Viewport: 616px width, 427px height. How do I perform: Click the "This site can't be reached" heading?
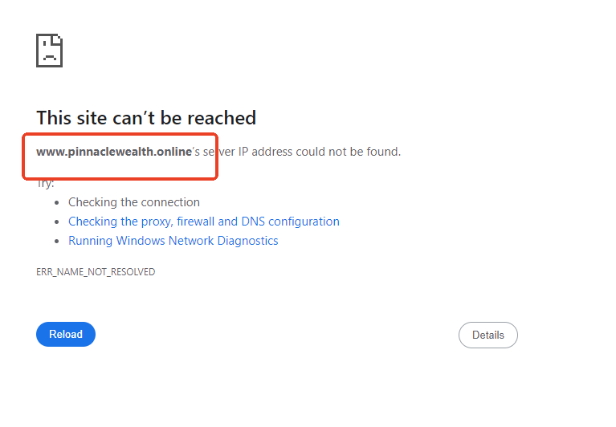click(146, 118)
